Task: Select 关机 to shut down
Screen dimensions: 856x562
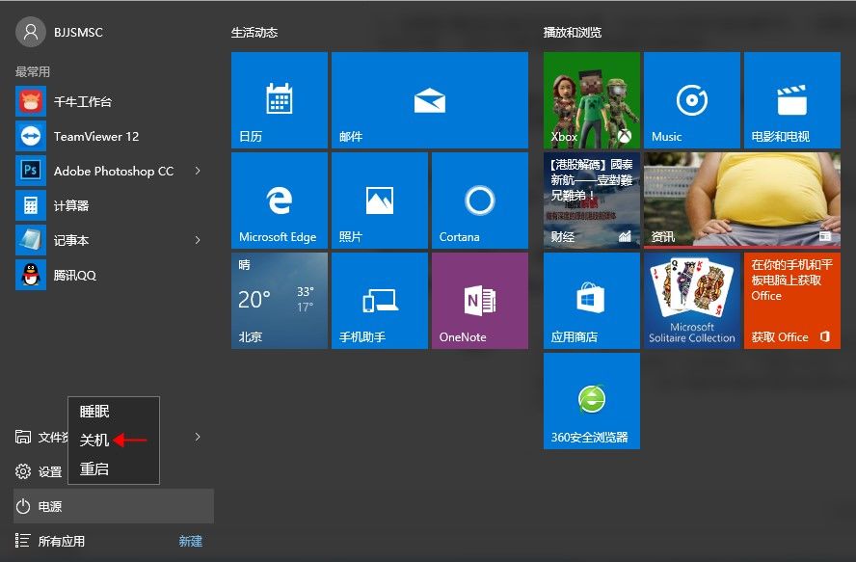Action: (x=114, y=441)
